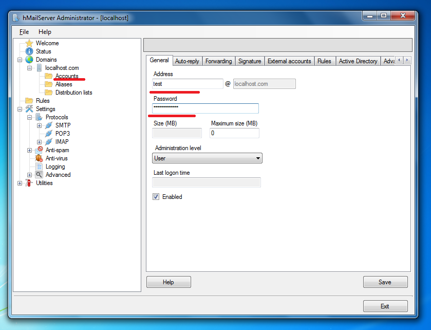Click the Password input field
Viewport: 431px width, 330px height.
pyautogui.click(x=205, y=108)
